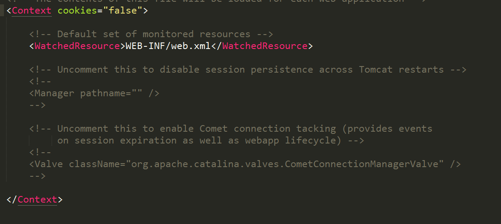501x224 pixels.
Task: Click the opening WatchedResource tag
Action: 77,46
